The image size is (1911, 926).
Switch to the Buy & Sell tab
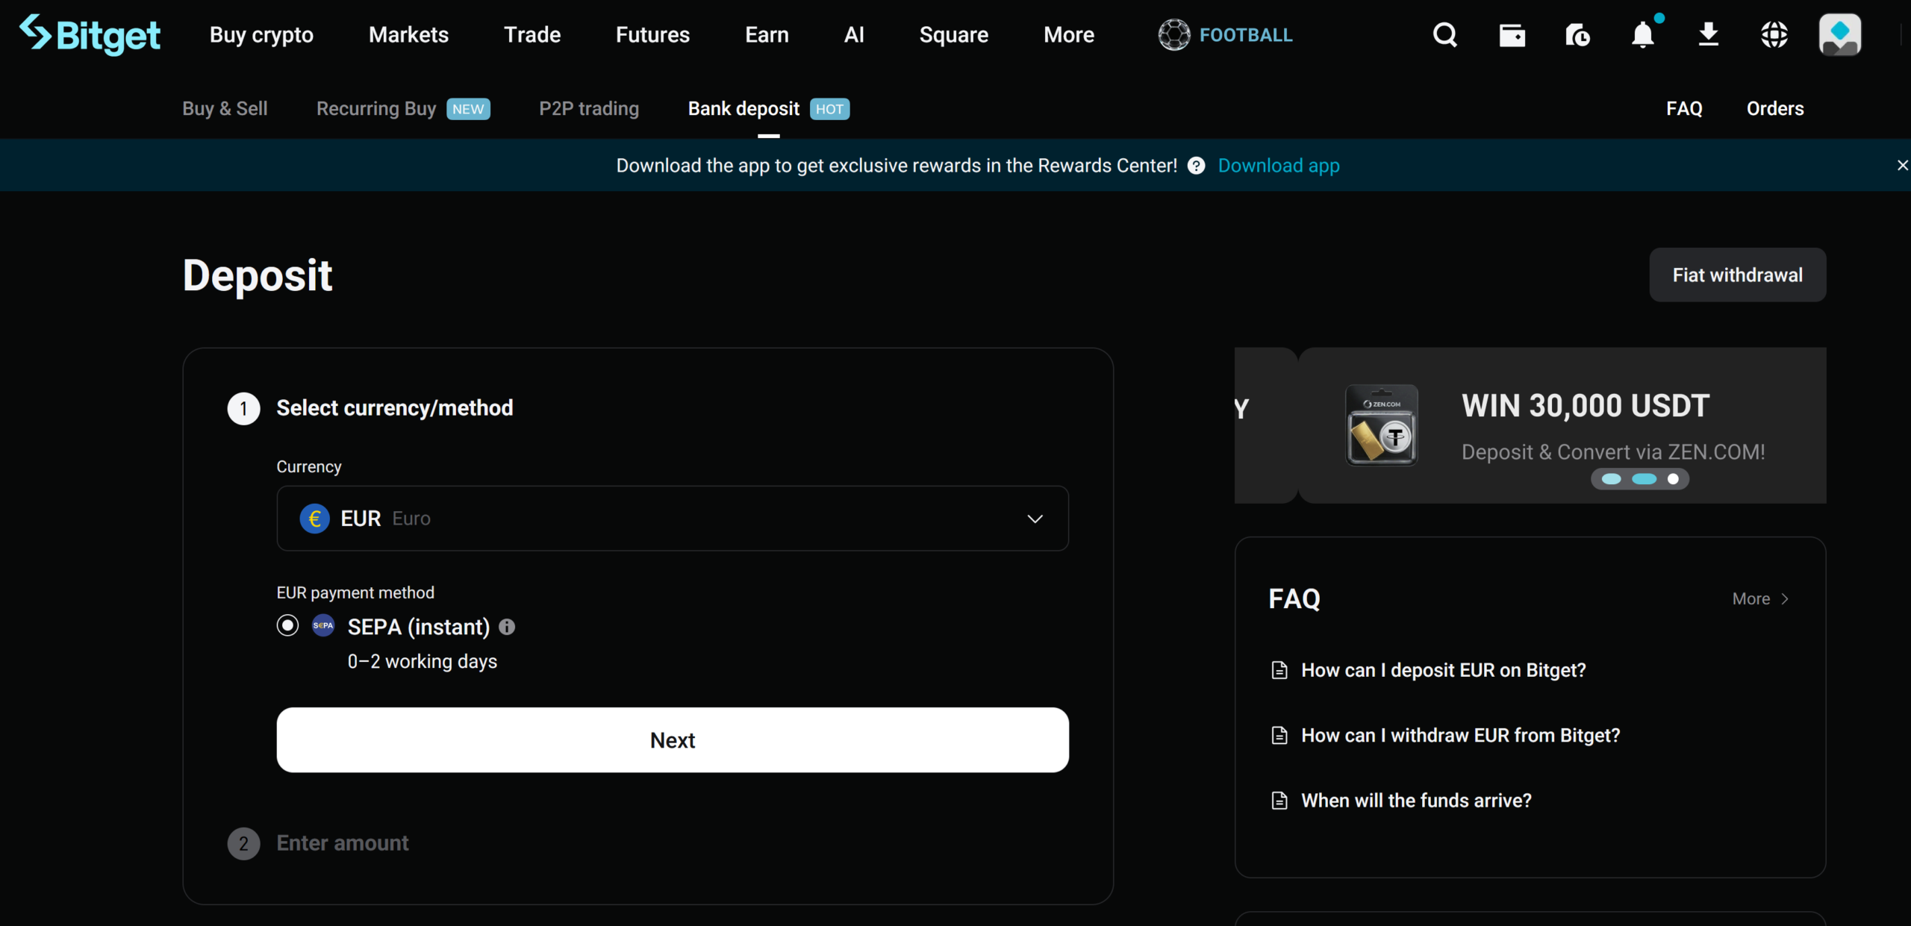tap(225, 109)
